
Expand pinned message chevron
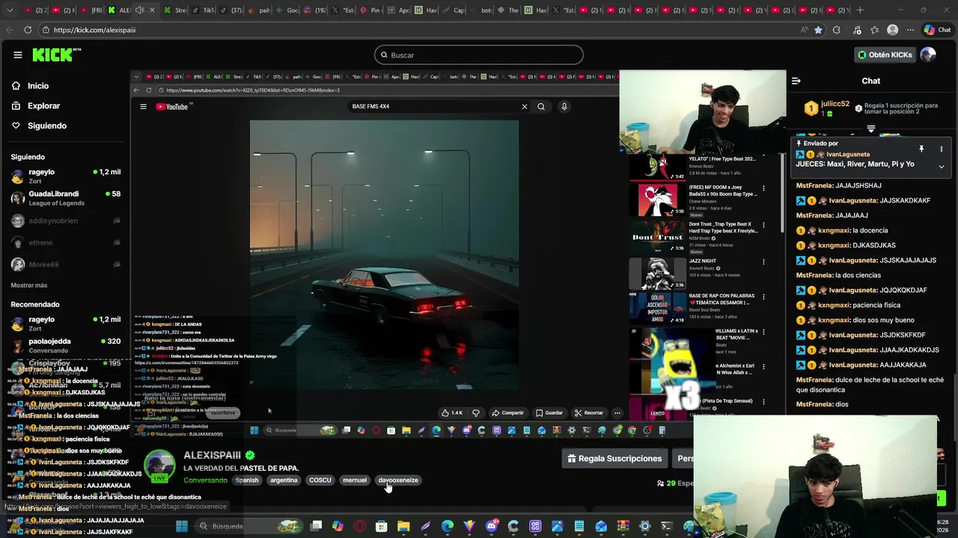[942, 167]
